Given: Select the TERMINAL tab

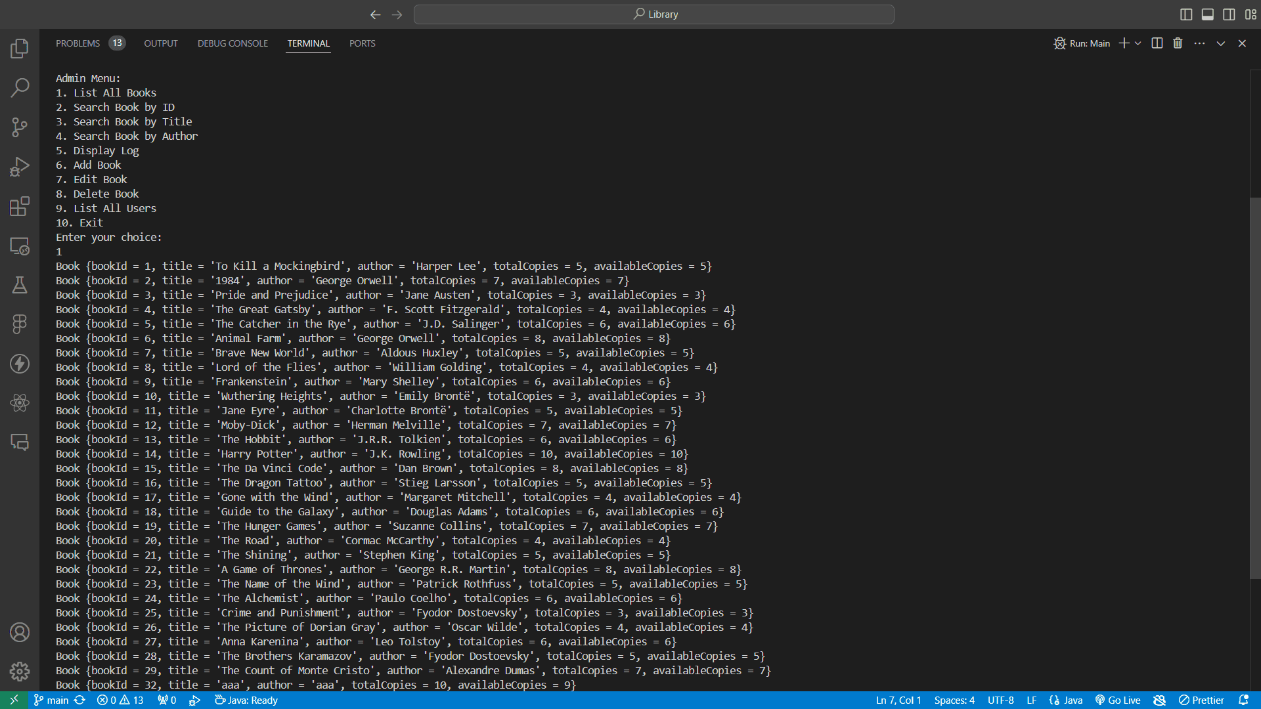Looking at the screenshot, I should [x=308, y=43].
